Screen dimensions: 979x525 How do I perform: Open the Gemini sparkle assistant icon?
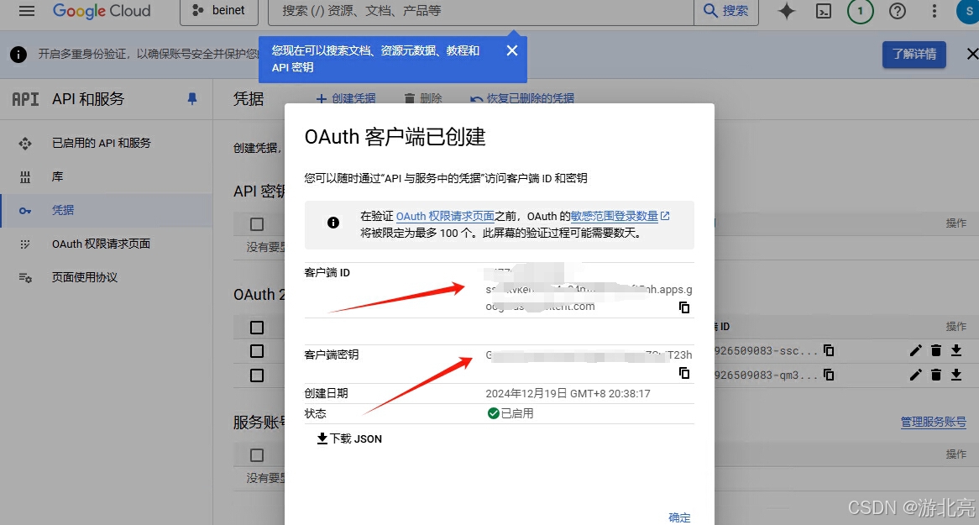tap(787, 11)
